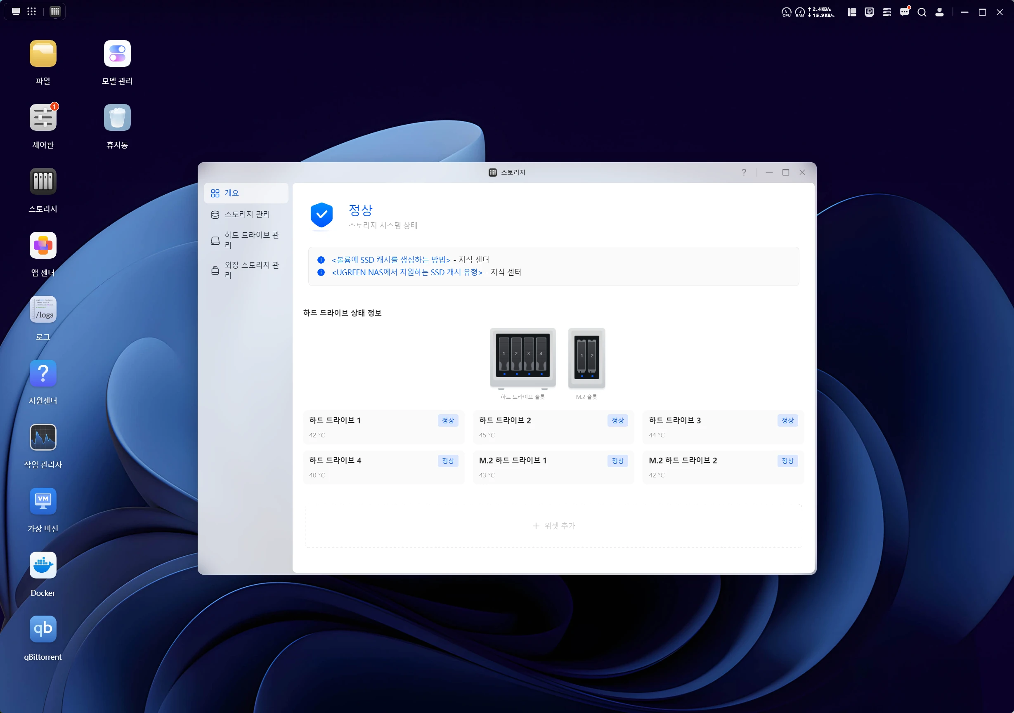
Task: Click the running storage app taskbar icon
Action: click(x=55, y=12)
